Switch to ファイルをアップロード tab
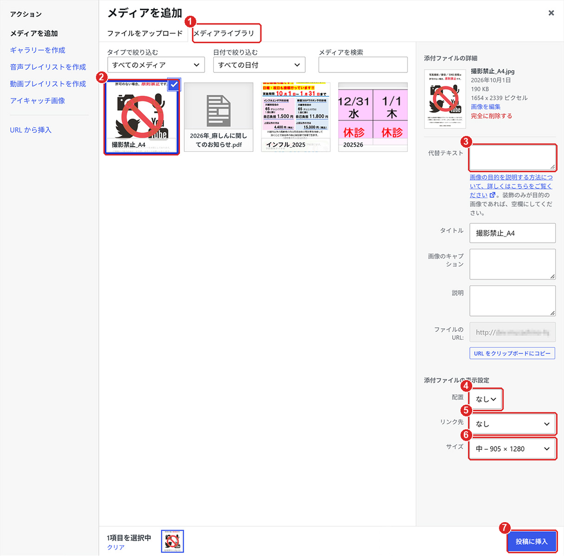Screen dimensions: 564x556 tap(145, 33)
